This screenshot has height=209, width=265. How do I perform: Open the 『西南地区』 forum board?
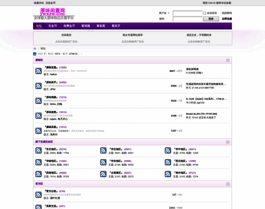click(51, 173)
